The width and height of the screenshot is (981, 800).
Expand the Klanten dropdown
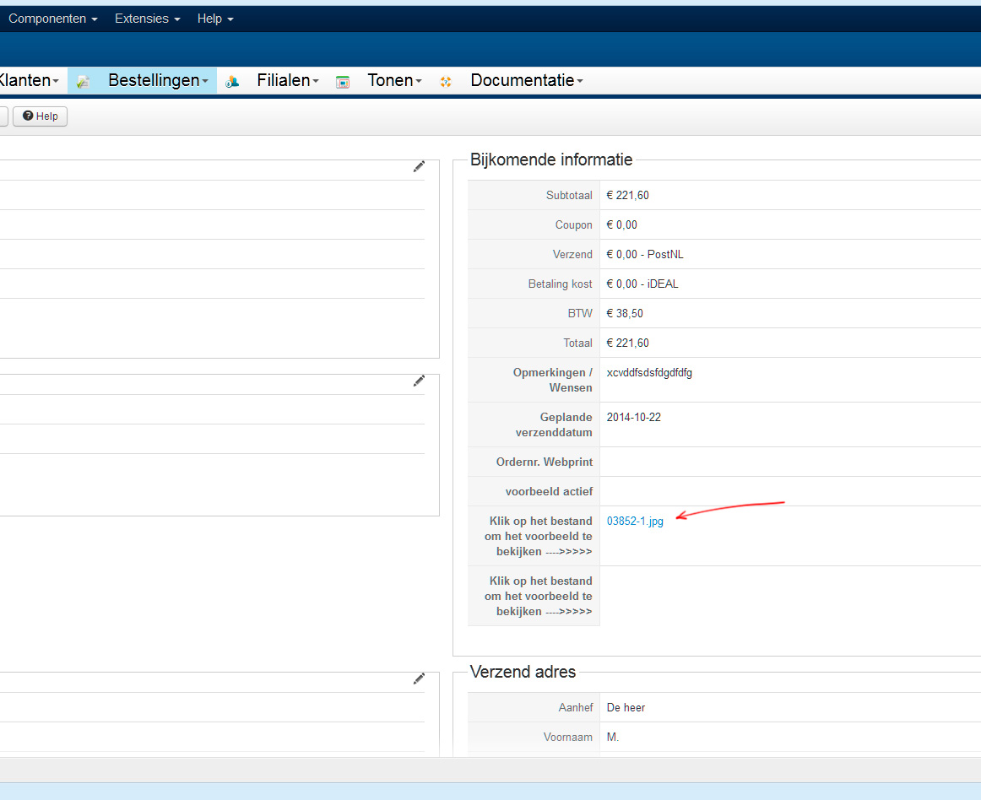29,80
